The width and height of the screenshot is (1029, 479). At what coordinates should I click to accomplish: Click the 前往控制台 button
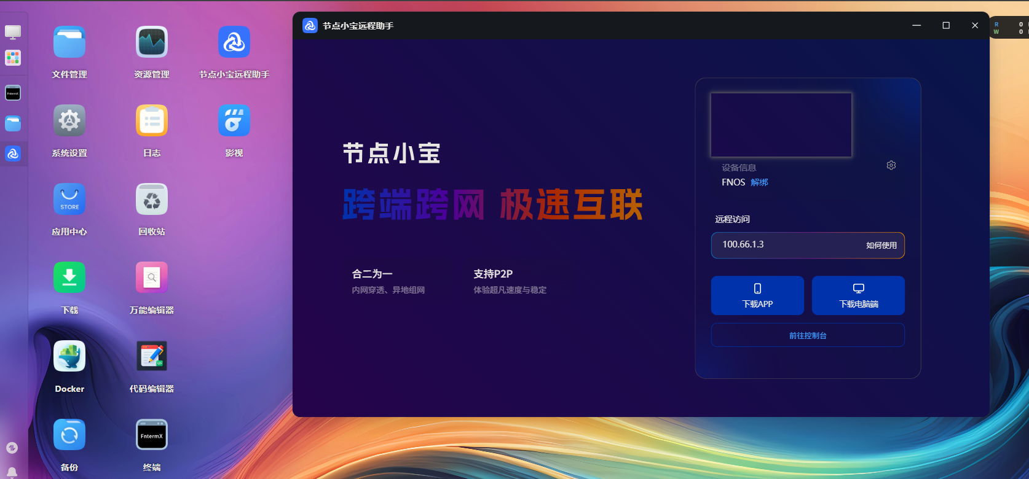click(x=808, y=335)
